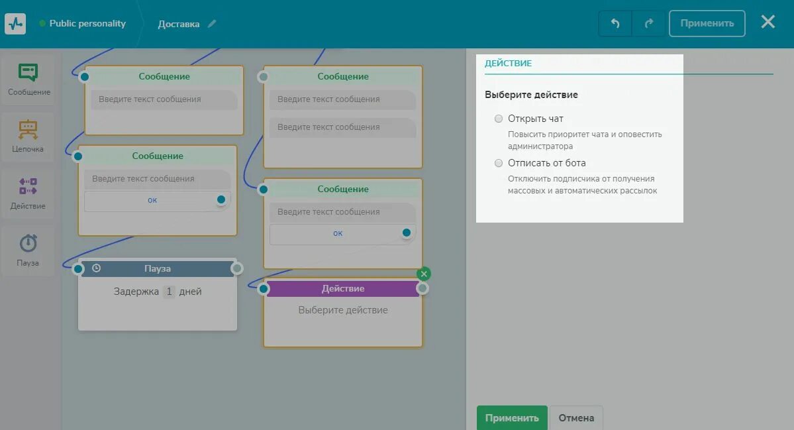Click the clock icon on the Пауза node
Viewport: 794px width, 430px height.
click(x=96, y=268)
